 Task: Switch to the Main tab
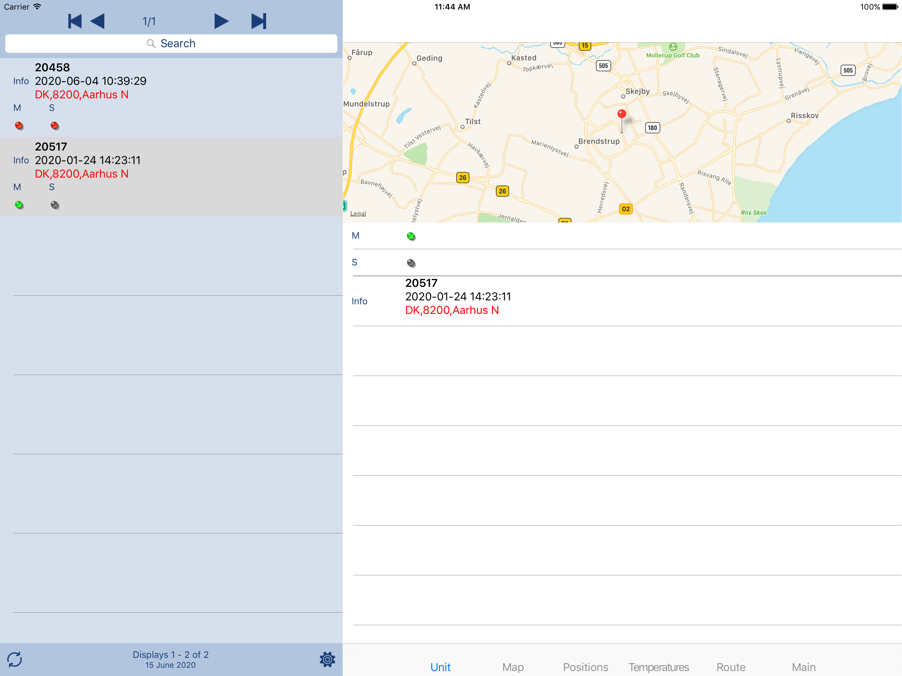click(803, 667)
